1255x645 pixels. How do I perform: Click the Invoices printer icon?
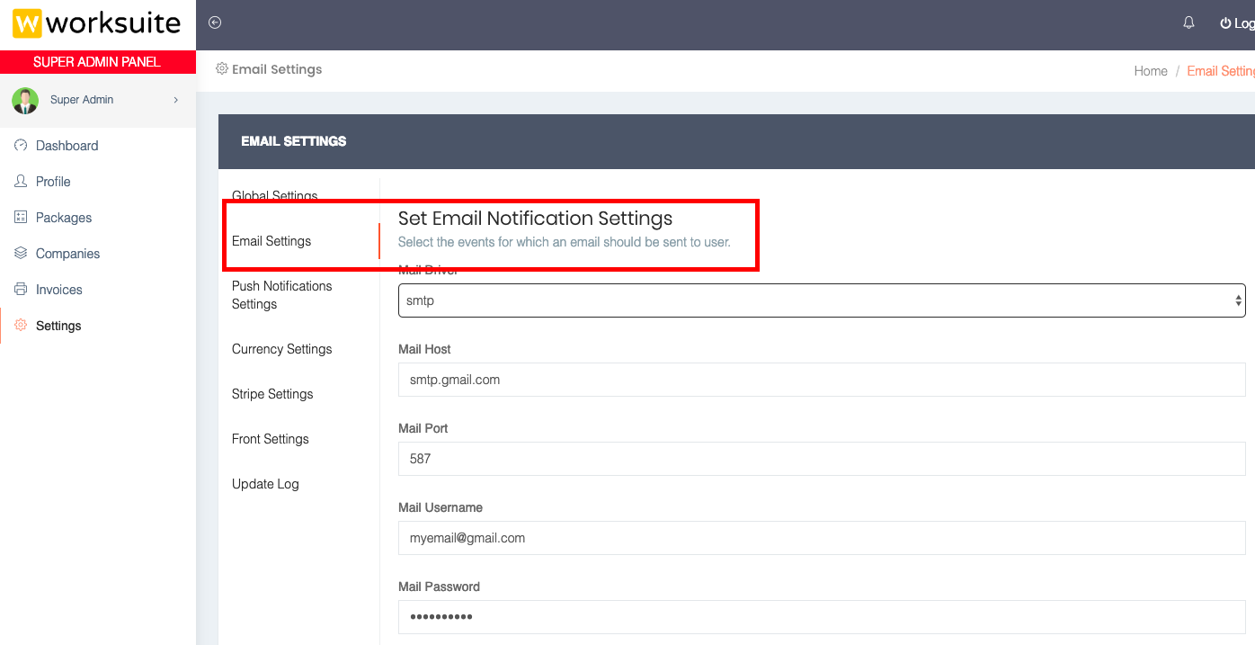click(x=21, y=289)
